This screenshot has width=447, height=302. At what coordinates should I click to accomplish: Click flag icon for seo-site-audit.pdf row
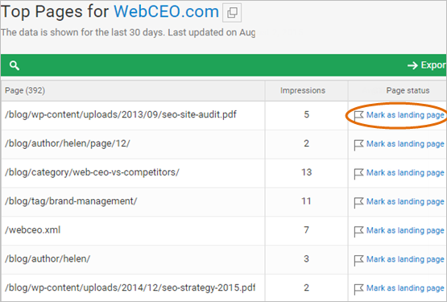pyautogui.click(x=358, y=116)
